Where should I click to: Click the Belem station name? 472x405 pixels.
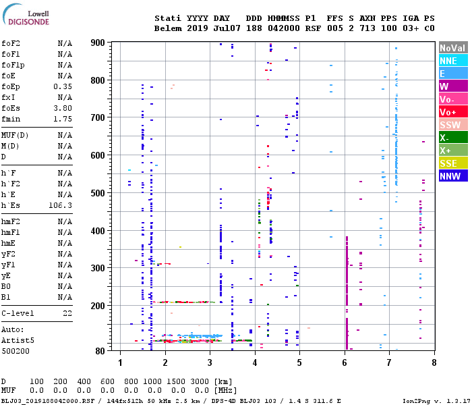pyautogui.click(x=168, y=28)
